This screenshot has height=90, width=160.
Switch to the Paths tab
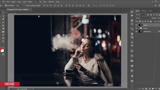(x=150, y=11)
